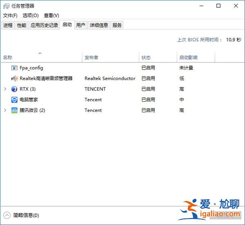Click the 低 impact value for Realtek

click(182, 78)
